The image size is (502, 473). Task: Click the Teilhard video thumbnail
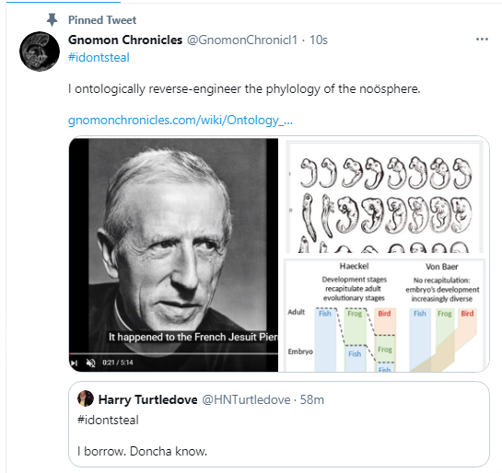[173, 255]
